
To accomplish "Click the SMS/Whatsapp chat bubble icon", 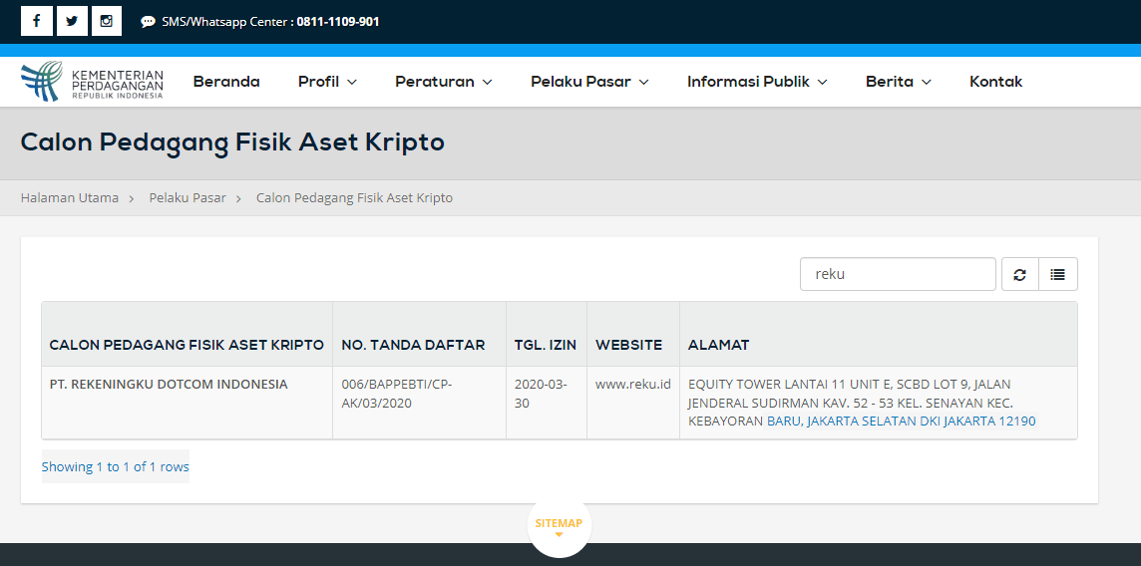I will point(148,22).
